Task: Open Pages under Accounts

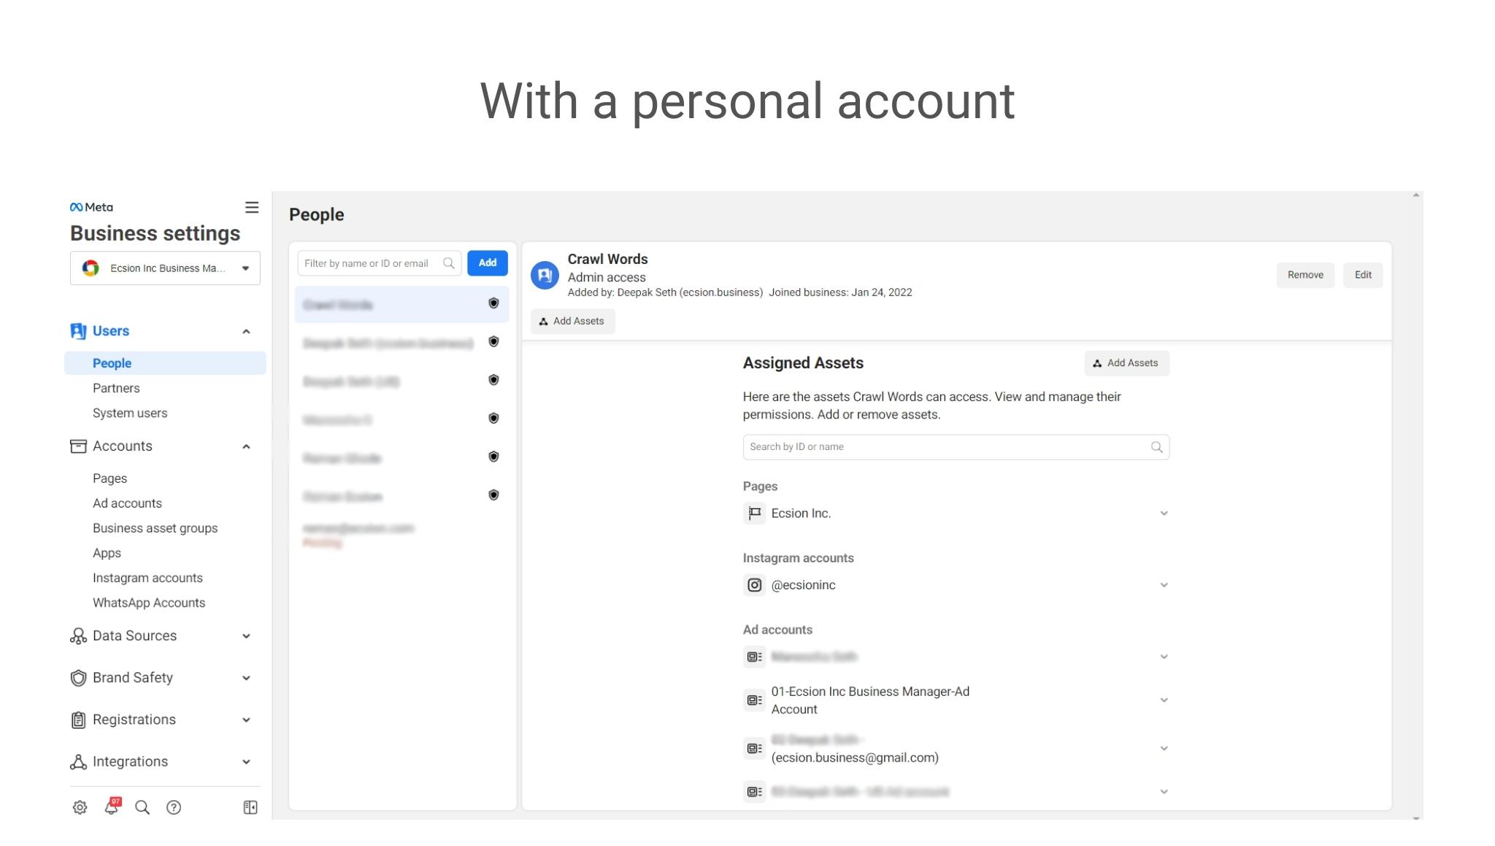Action: [x=109, y=478]
